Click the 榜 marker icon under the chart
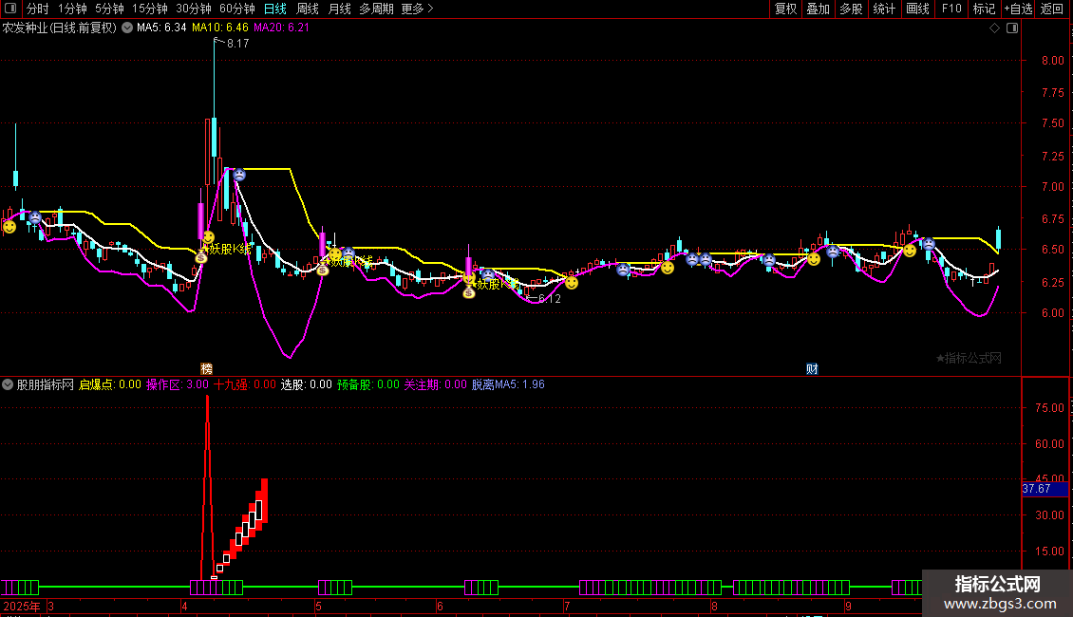This screenshot has height=617, width=1073. [206, 368]
